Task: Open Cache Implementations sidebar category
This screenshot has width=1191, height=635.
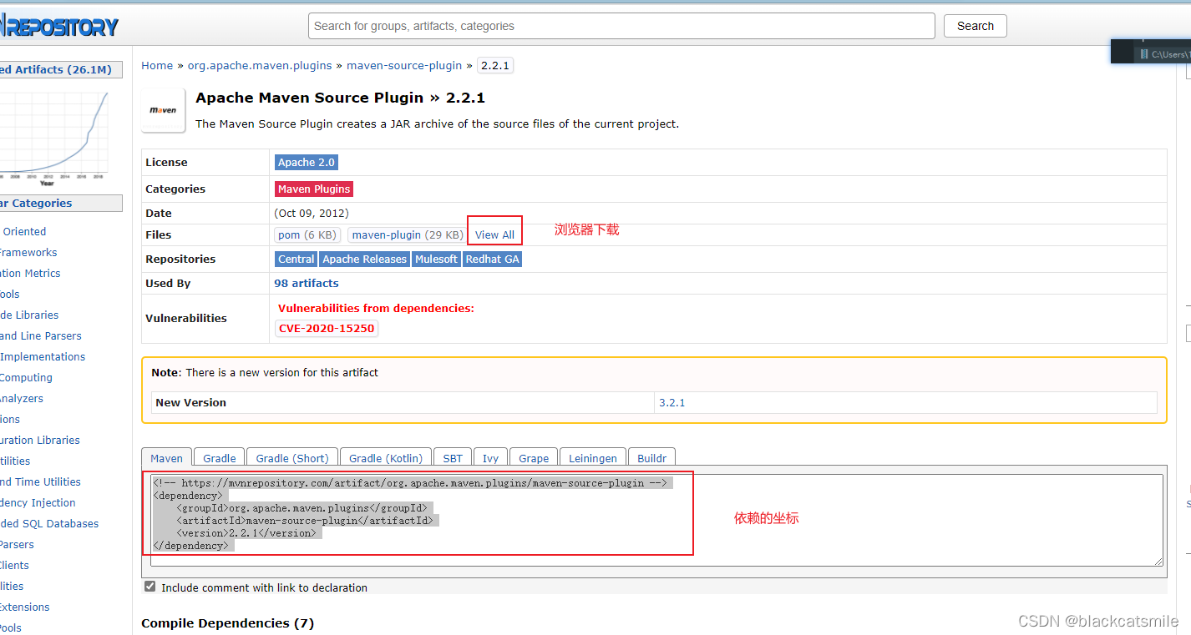Action: (x=43, y=356)
